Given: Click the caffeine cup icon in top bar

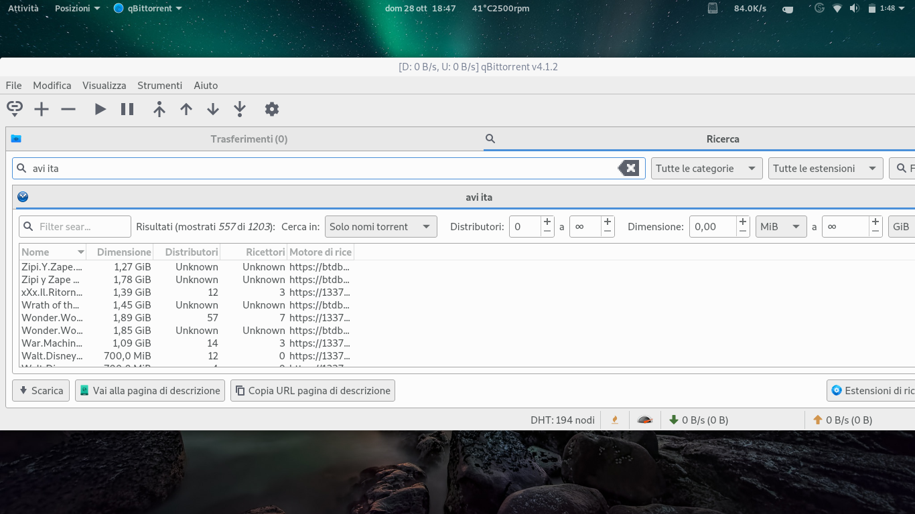Looking at the screenshot, I should click(788, 9).
